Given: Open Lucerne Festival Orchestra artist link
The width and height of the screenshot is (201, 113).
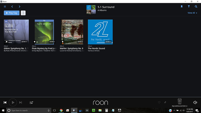Looking at the screenshot, I should coord(72,51).
